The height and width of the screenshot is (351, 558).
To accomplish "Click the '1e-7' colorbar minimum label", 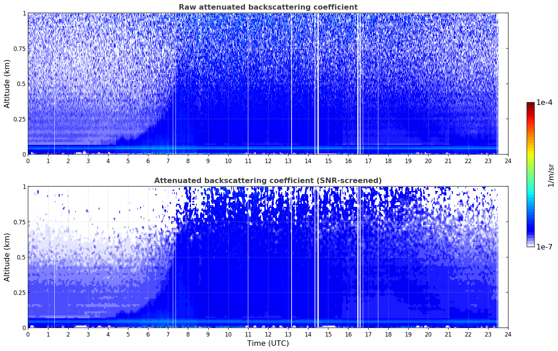I will pos(544,247).
